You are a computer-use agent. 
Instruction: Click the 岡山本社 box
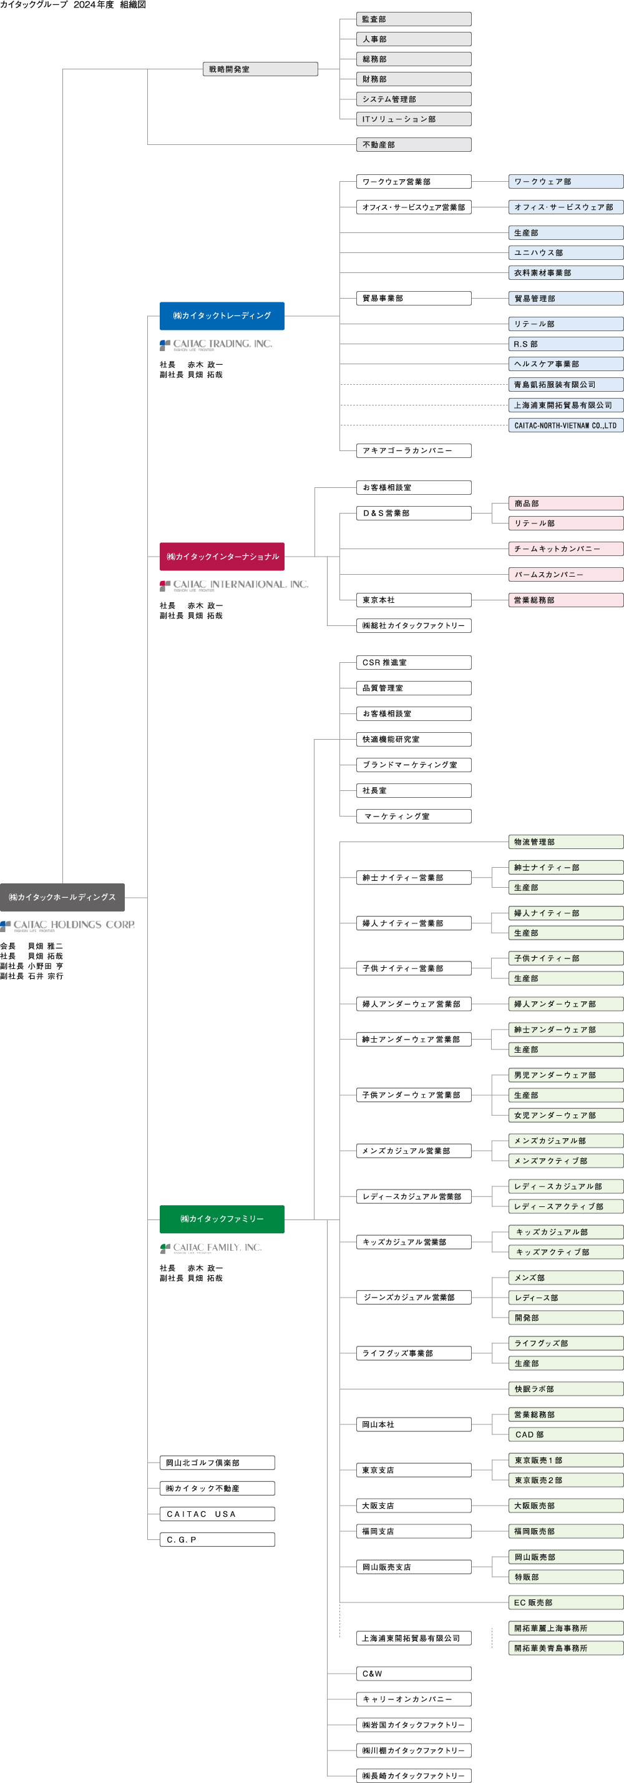coord(414,1424)
